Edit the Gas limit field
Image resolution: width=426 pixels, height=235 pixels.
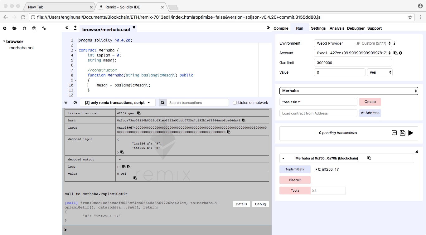tap(353, 63)
